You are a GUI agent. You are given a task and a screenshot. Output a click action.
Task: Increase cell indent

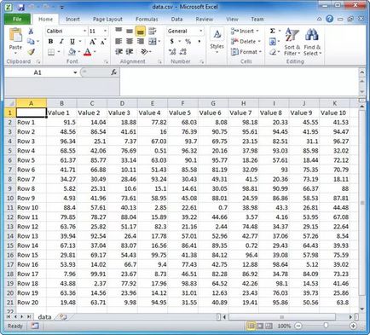tap(130, 52)
